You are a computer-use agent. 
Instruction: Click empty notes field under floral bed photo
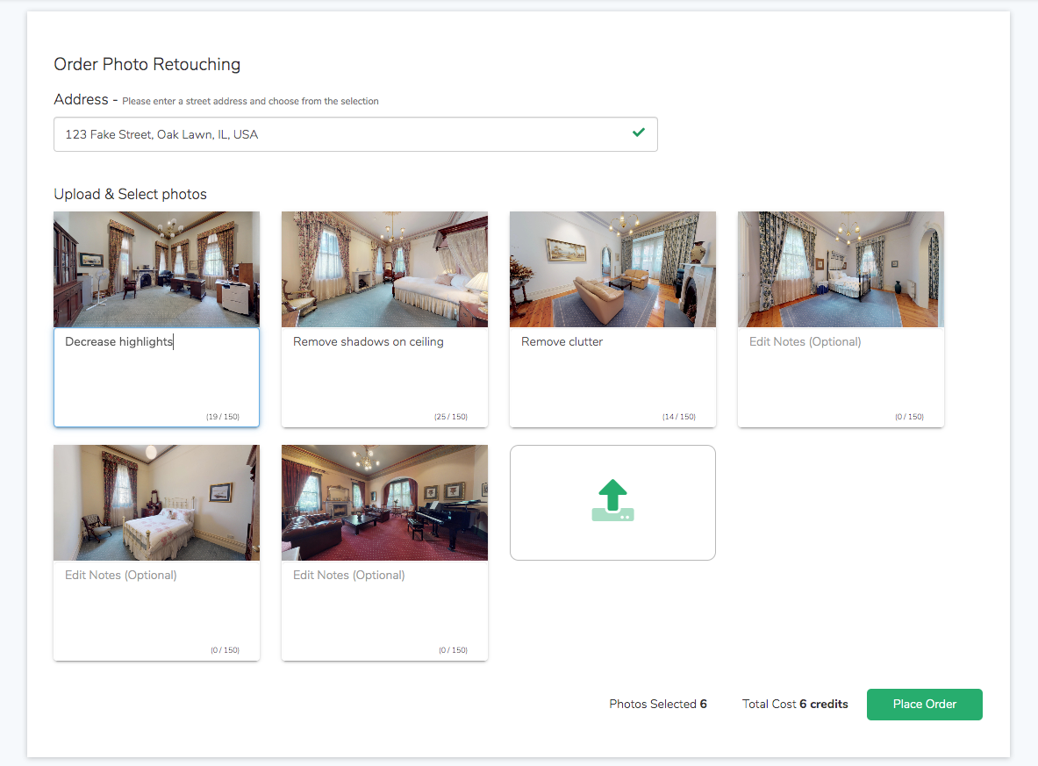[156, 611]
